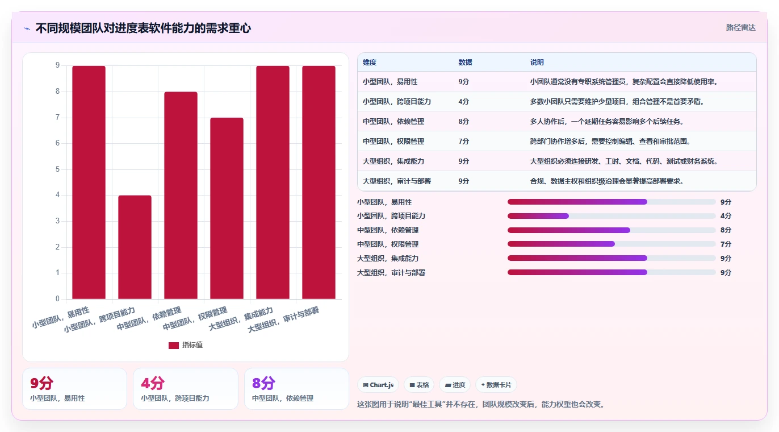779x432 pixels.
Task: Click the chart bar for 中型团队，依赖管理
Action: pyautogui.click(x=181, y=196)
